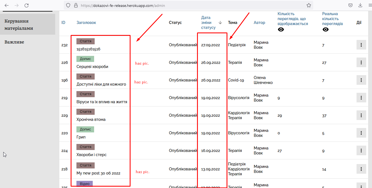Select title 151615161516

click(88, 49)
